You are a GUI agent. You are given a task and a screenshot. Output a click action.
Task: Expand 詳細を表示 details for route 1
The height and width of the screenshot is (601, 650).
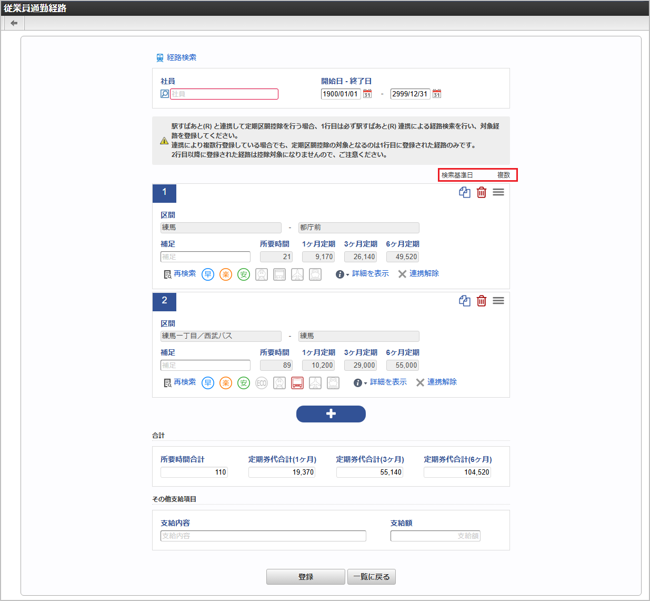371,274
